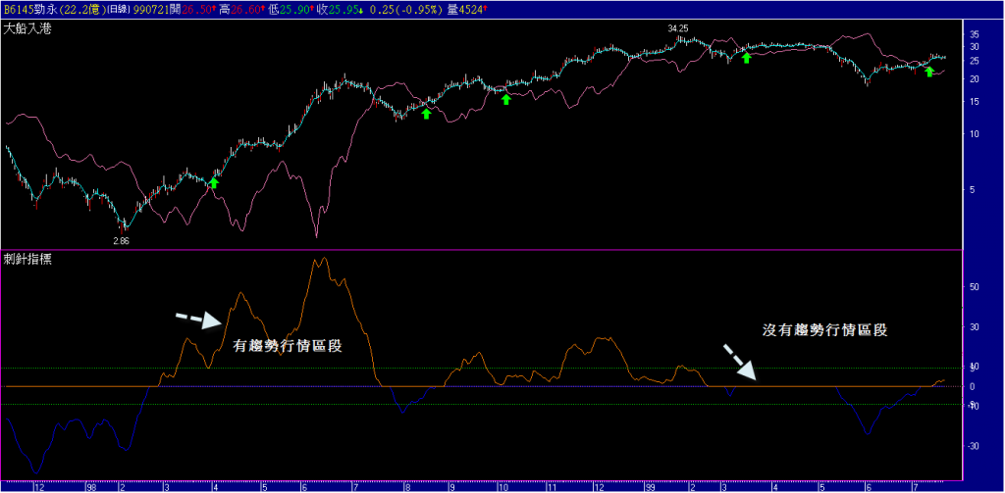Click the green buy arrow in March 1999
Viewport: 1005px width, 493px height.
(746, 58)
